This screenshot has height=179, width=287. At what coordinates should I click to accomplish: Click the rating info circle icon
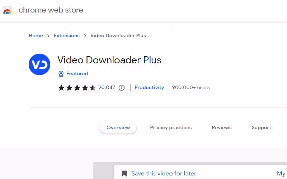tap(122, 88)
